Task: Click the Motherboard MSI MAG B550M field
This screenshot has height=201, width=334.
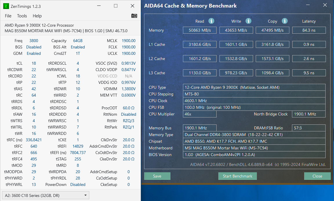Action: pos(254,148)
